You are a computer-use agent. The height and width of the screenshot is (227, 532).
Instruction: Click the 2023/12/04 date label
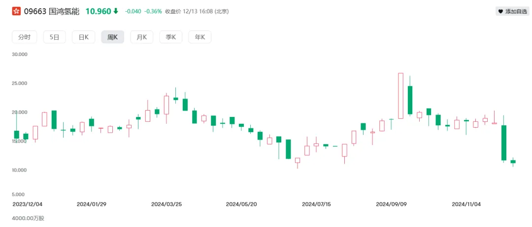[27, 204]
